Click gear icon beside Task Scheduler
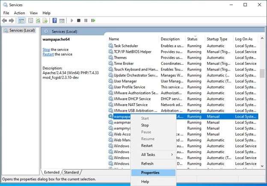The image size is (267, 186). pos(111,46)
